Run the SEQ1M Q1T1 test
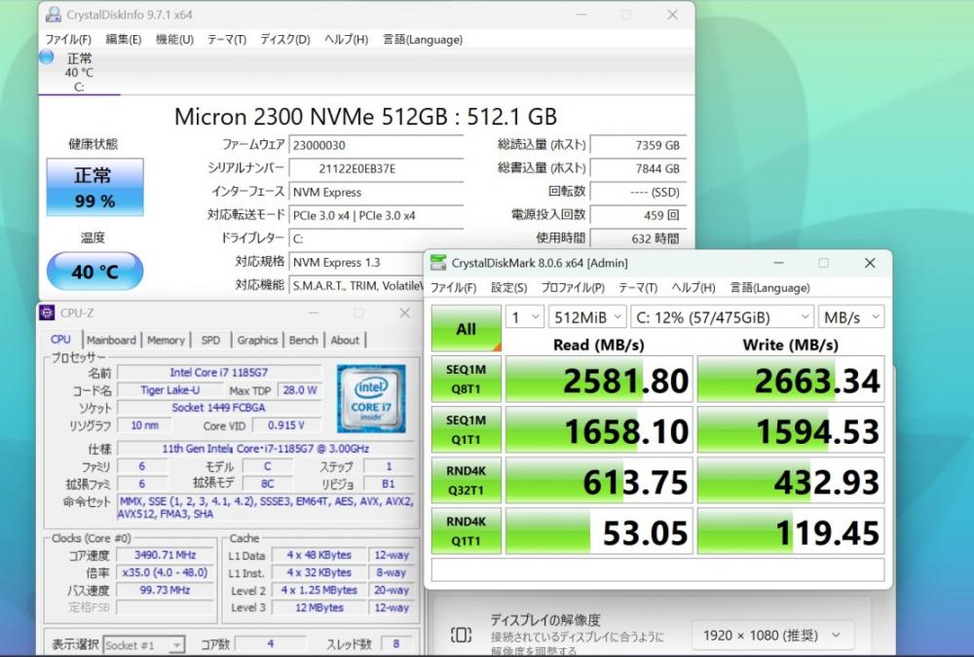The height and width of the screenshot is (657, 974). [466, 429]
